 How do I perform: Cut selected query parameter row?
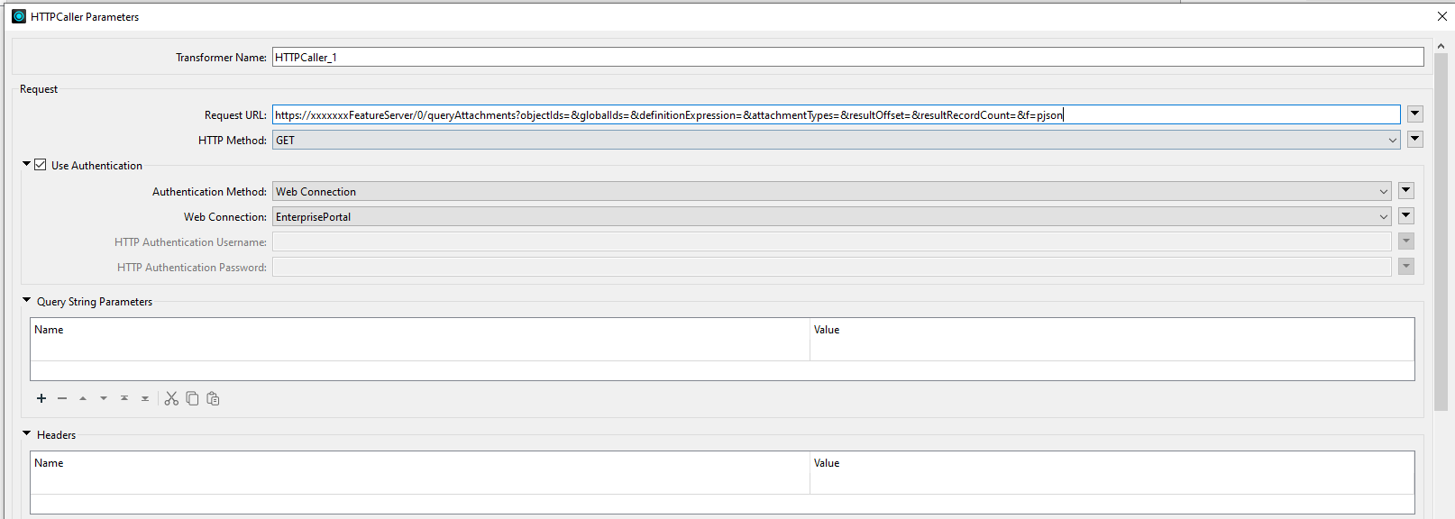coord(171,398)
